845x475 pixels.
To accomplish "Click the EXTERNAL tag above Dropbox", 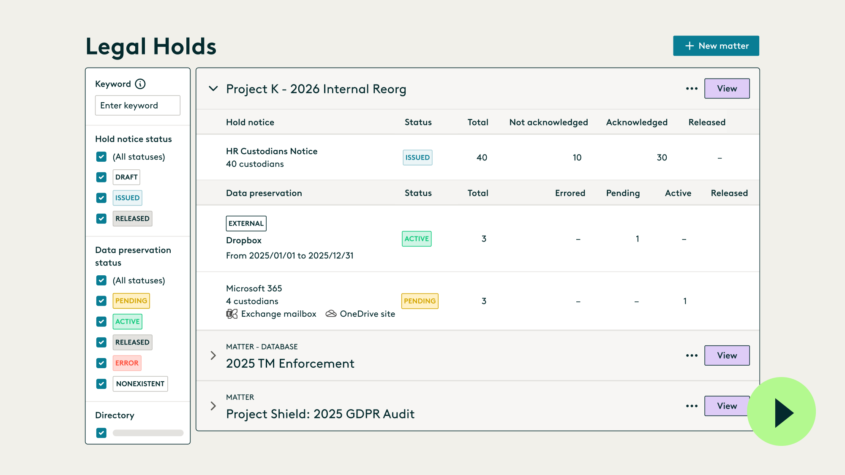I will tap(246, 223).
